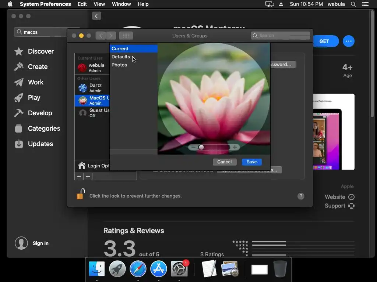This screenshot has width=377, height=282.
Task: Open the Edit menu
Action: 82,4
